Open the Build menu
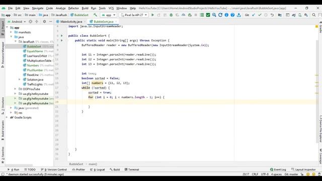Screen dimensions: 322x181 click(85, 8)
